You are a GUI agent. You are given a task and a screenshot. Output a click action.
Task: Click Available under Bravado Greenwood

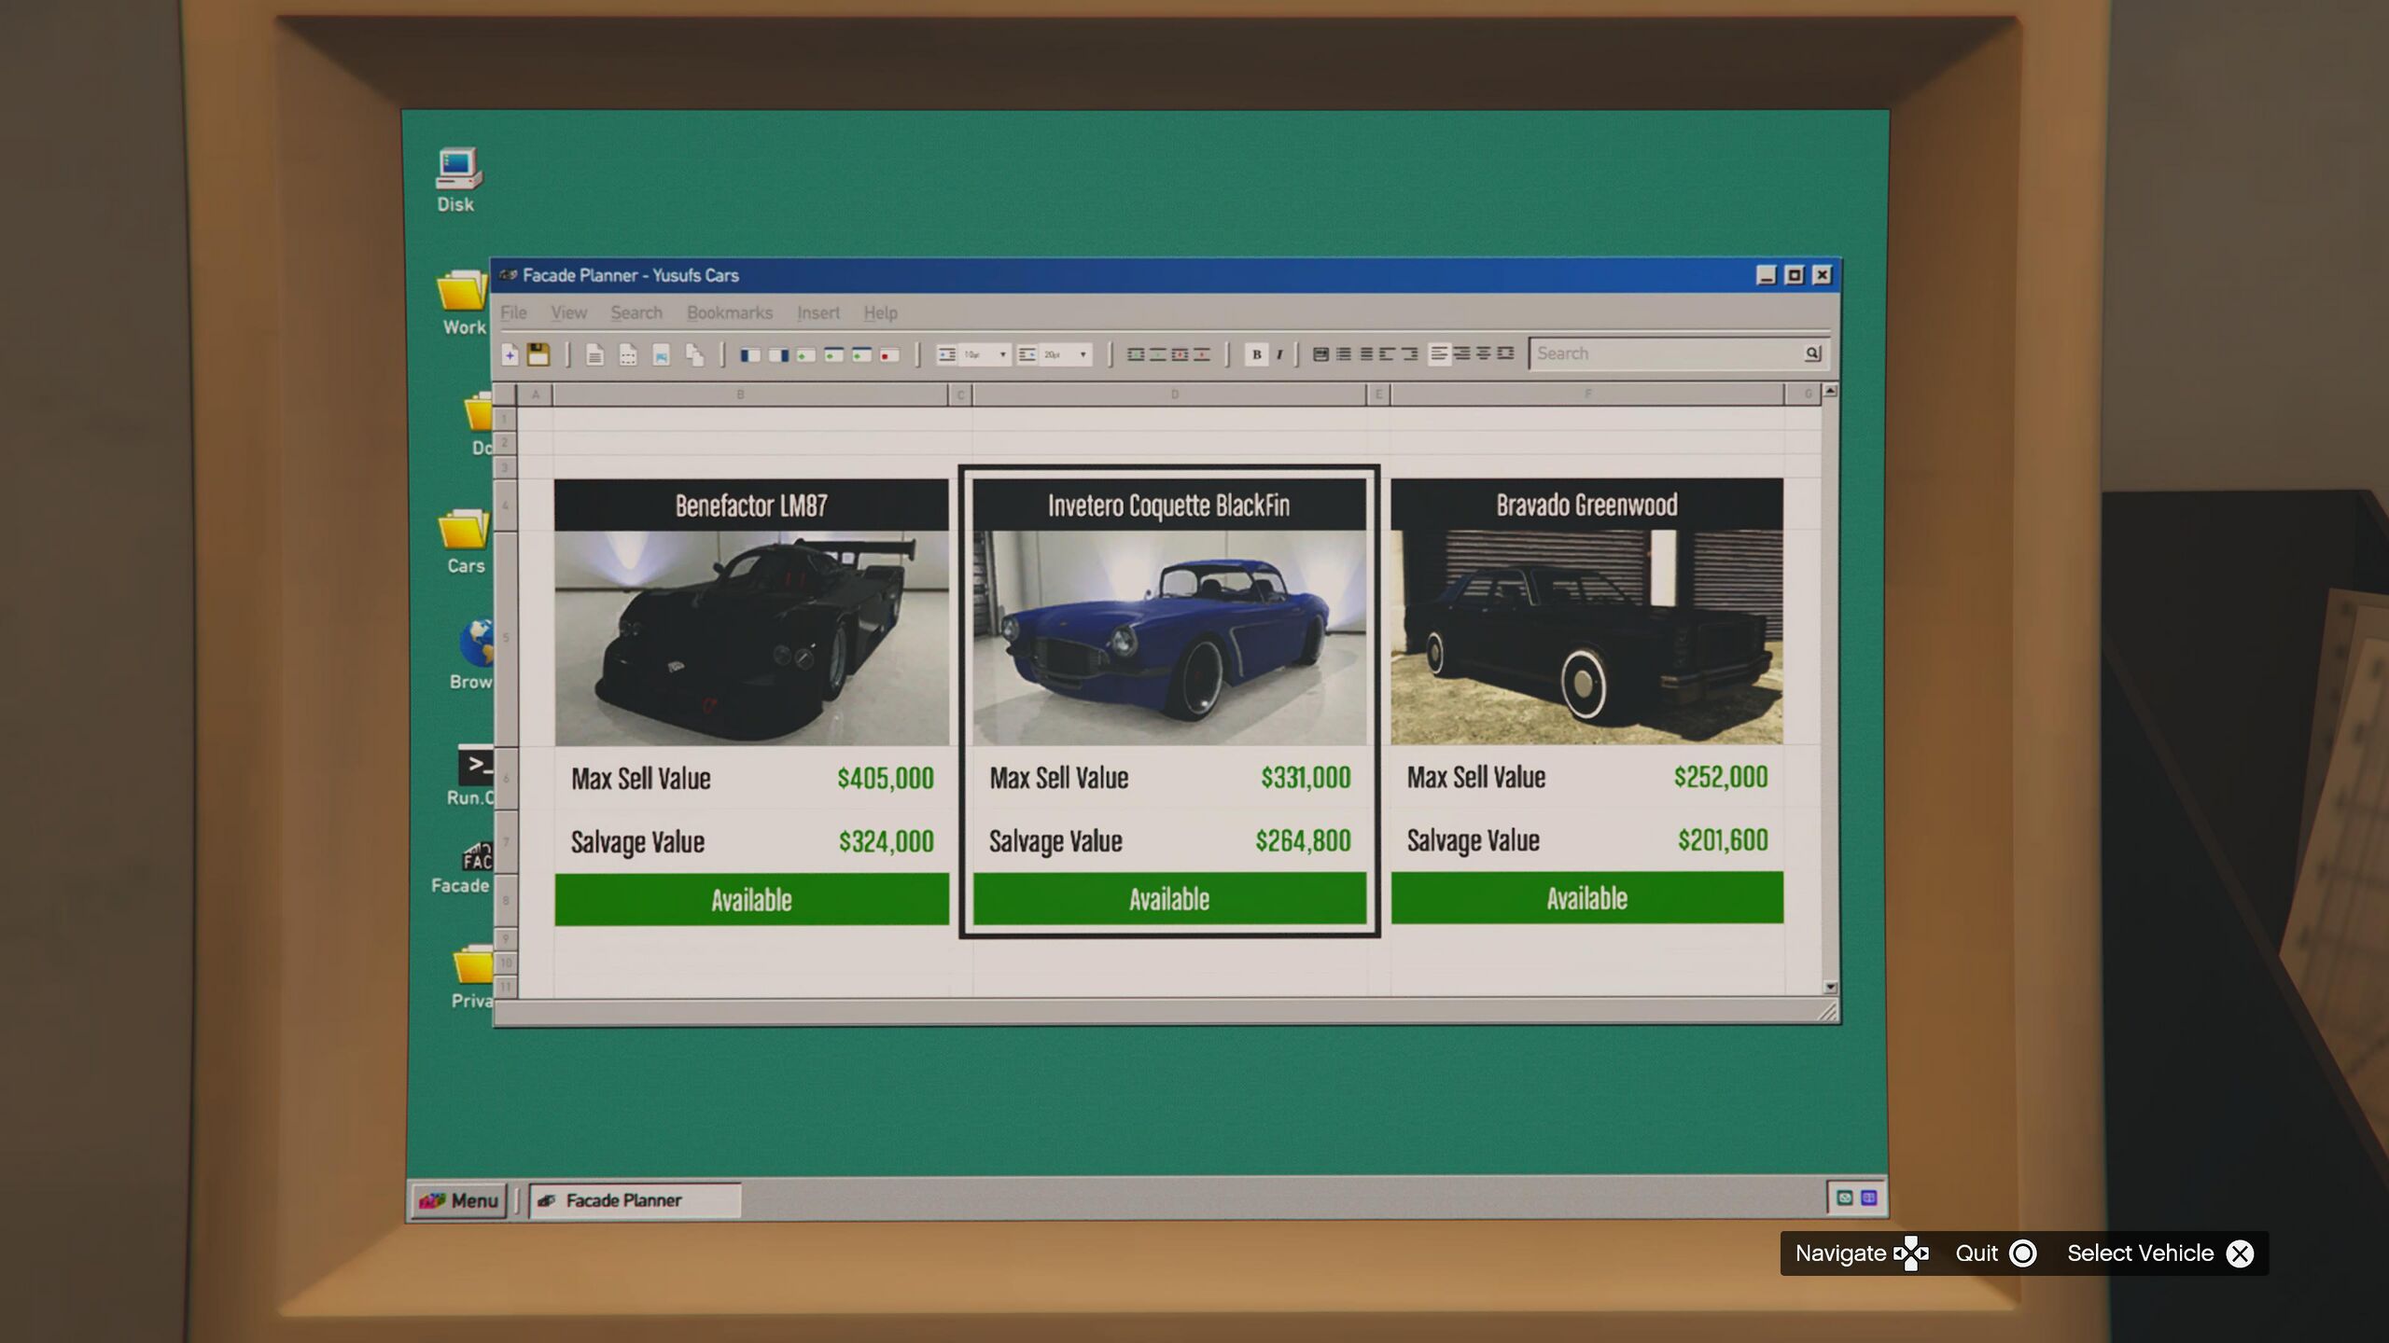(x=1586, y=898)
